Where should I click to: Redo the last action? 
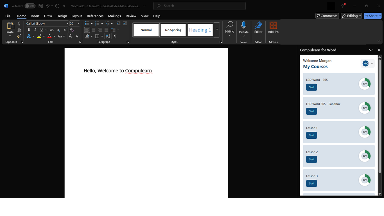pos(57,6)
